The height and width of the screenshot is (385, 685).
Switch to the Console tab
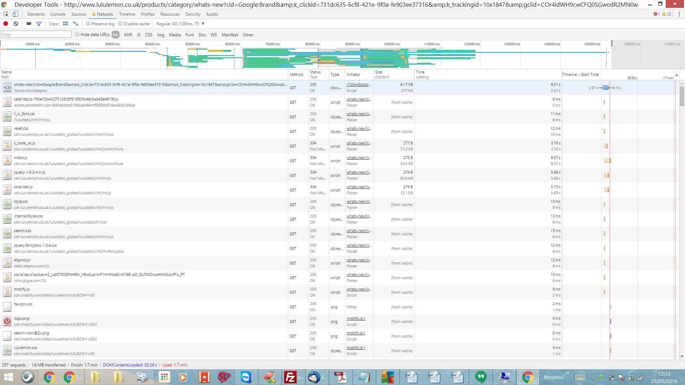point(58,14)
